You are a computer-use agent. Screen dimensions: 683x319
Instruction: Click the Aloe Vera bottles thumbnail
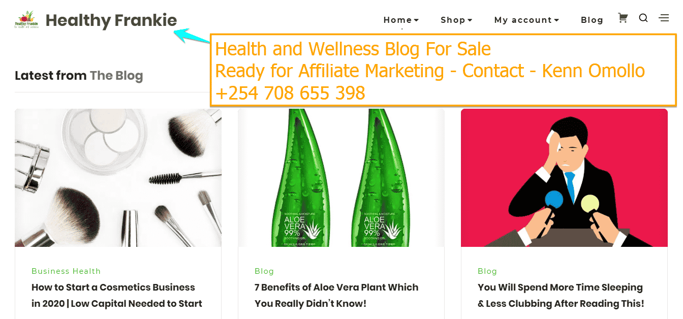[341, 178]
